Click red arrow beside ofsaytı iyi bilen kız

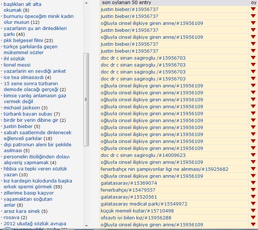[x=253, y=218]
